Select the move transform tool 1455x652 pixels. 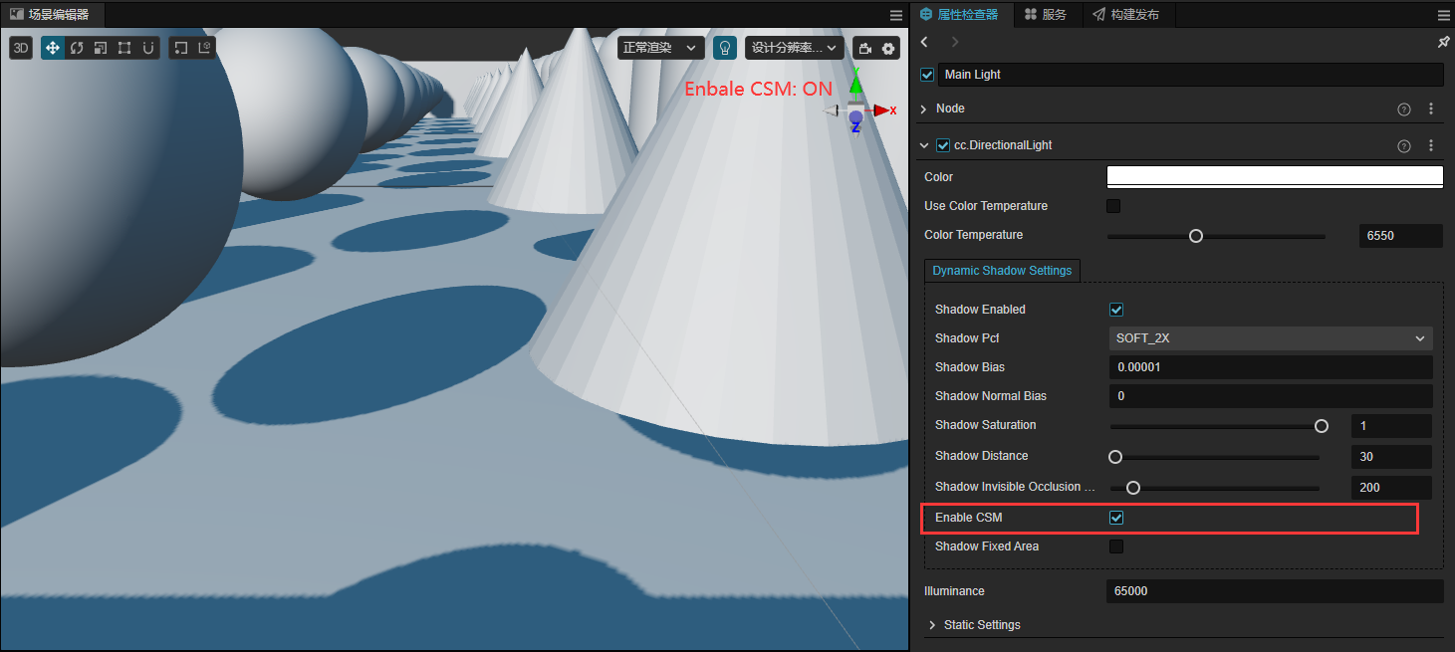(53, 48)
